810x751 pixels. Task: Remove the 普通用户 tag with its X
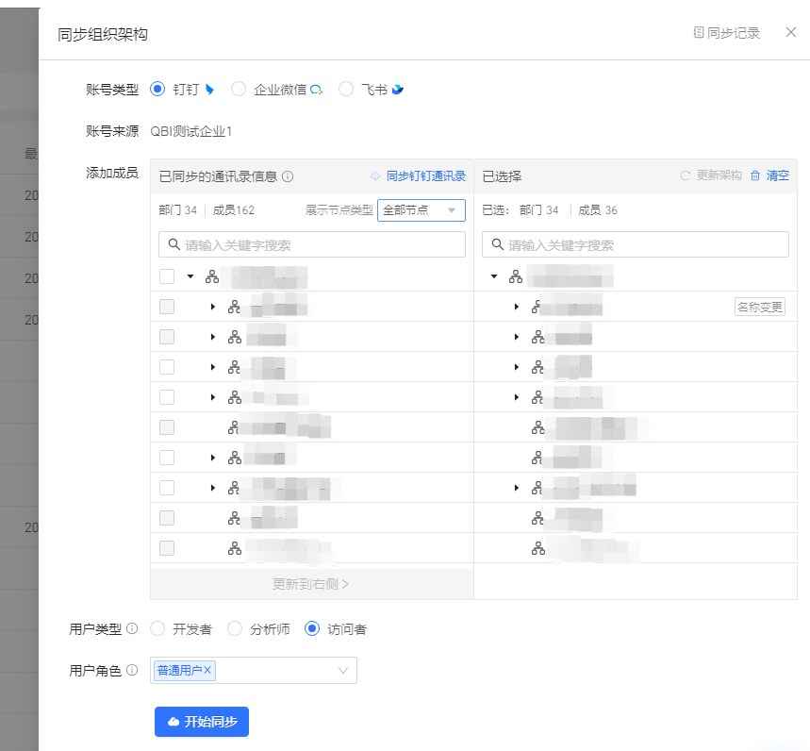pos(207,670)
